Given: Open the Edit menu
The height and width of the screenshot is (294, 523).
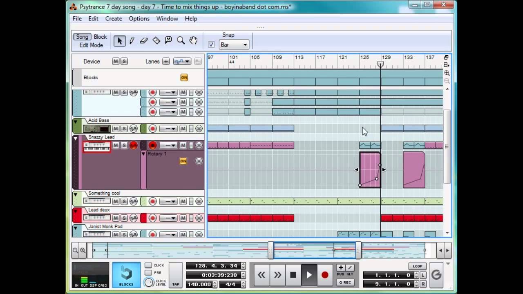Looking at the screenshot, I should [x=93, y=19].
